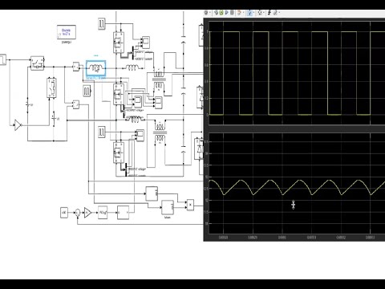This screenshot has height=289, width=385.
Task: Click the Stop simulation scope button
Action: [x=232, y=13]
